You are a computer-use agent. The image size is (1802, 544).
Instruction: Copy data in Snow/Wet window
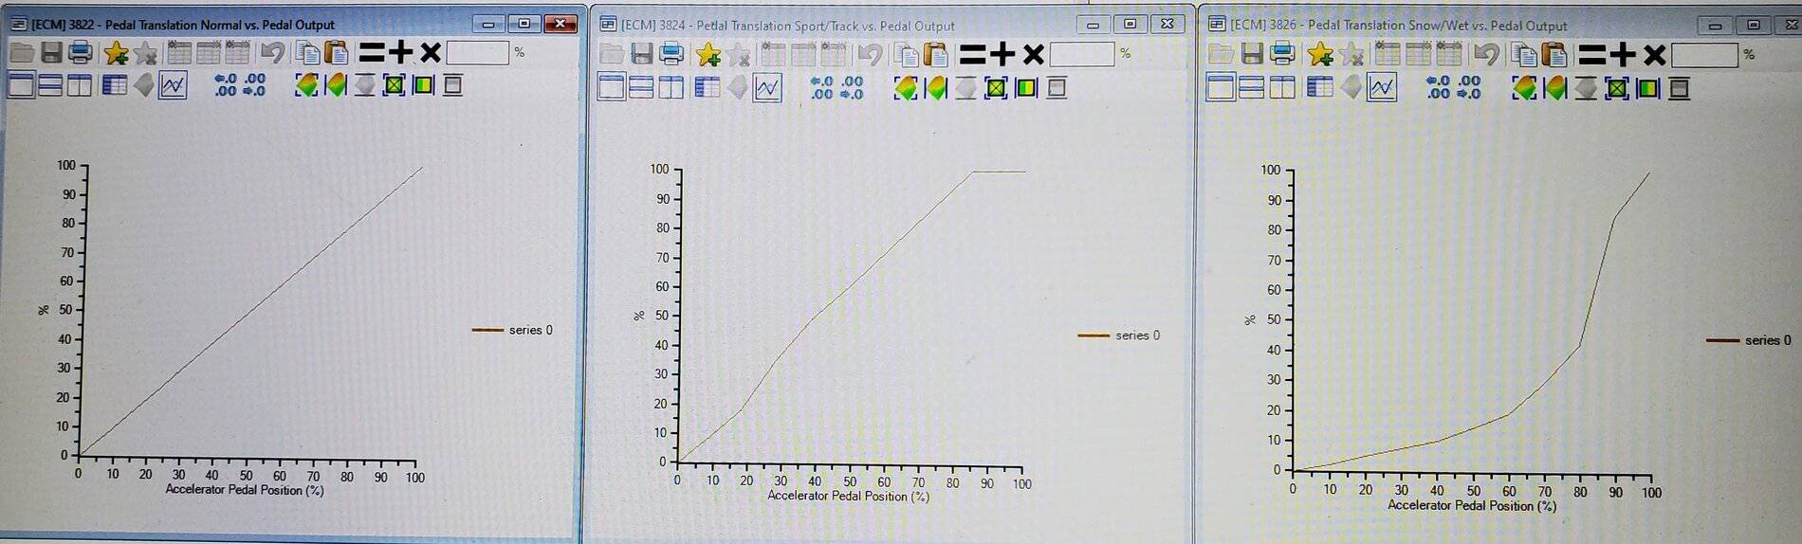pos(1523,55)
